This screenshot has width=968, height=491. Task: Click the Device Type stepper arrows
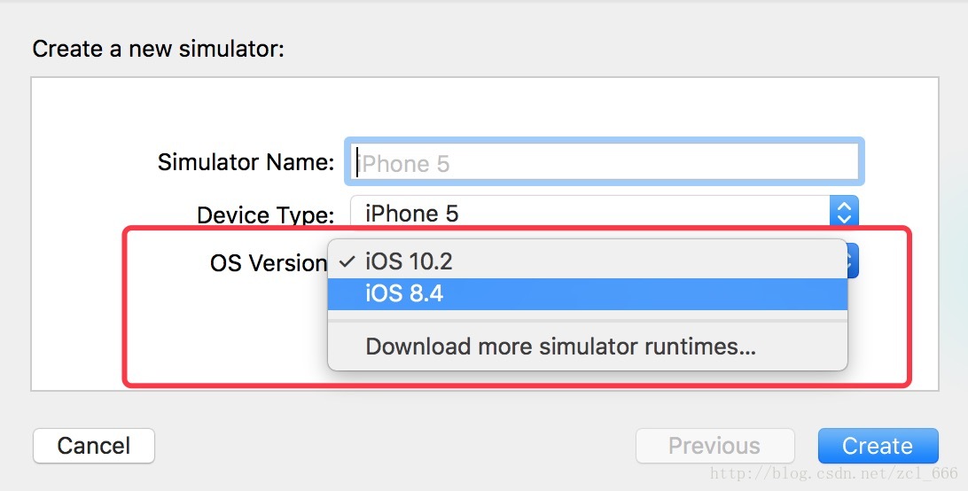click(x=844, y=213)
